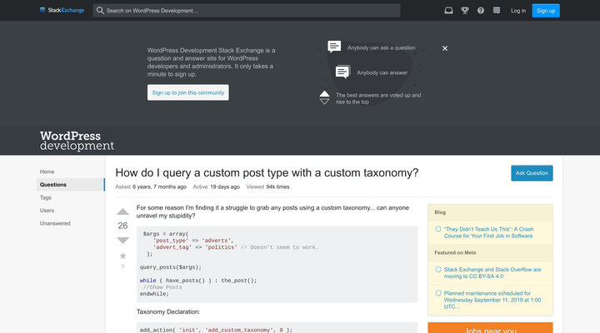600x333 pixels.
Task: Click 'Asked 6 years, 7 months ago' text
Action: (x=151, y=187)
